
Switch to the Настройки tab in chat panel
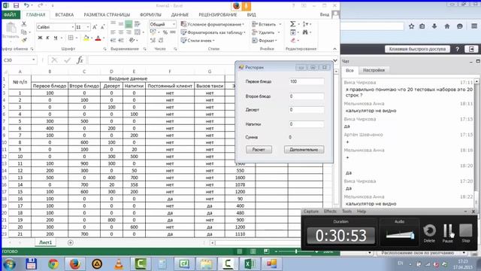(374, 70)
